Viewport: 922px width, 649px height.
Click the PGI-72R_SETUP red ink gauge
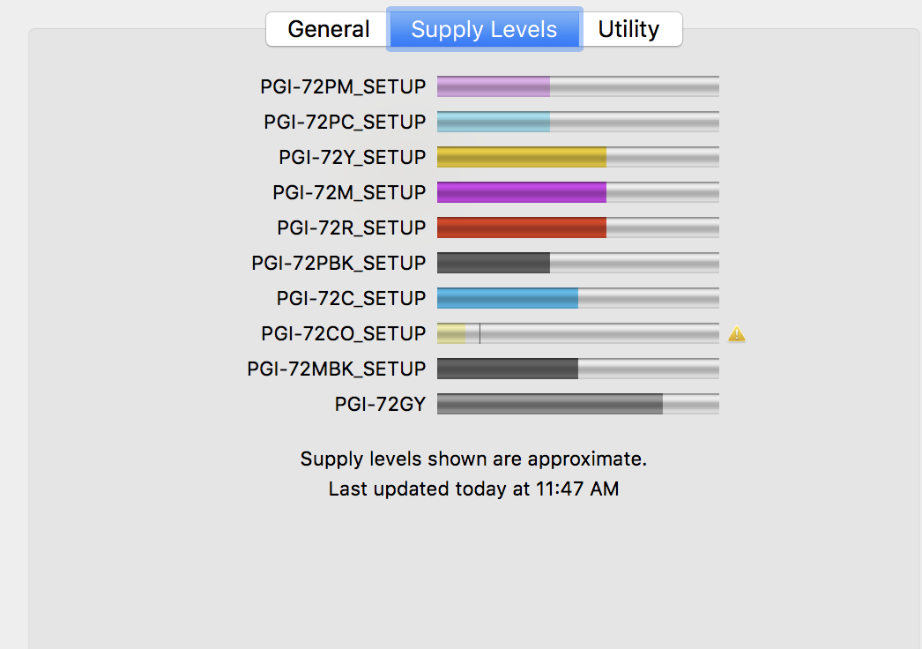(520, 228)
